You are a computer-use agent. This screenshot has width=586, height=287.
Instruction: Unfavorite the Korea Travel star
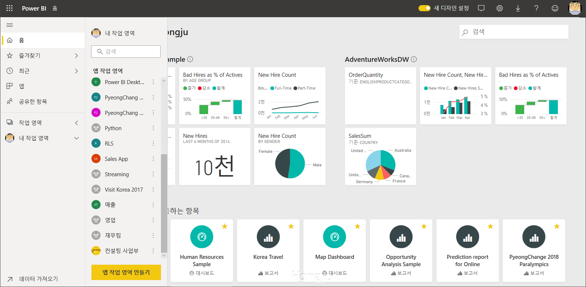tap(291, 226)
